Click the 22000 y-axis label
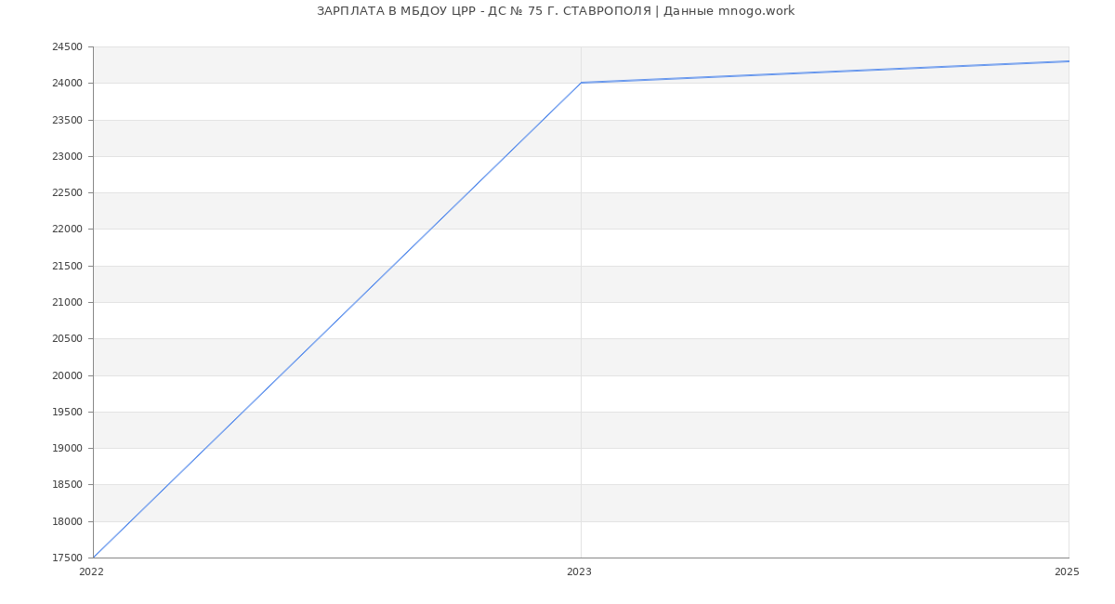1115x604 pixels. coord(68,230)
